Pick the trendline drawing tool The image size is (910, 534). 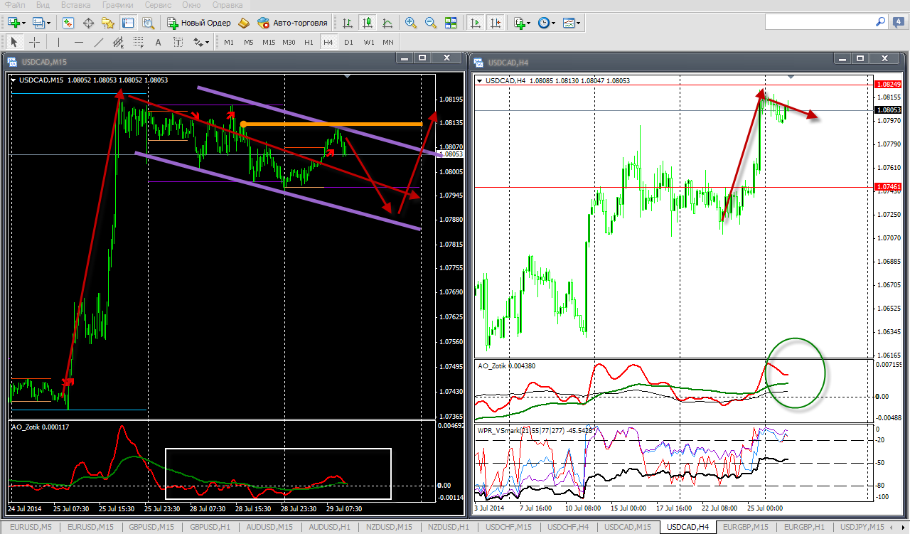(98, 42)
